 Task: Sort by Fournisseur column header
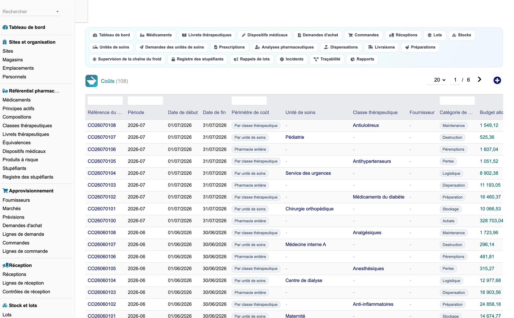coord(422,113)
